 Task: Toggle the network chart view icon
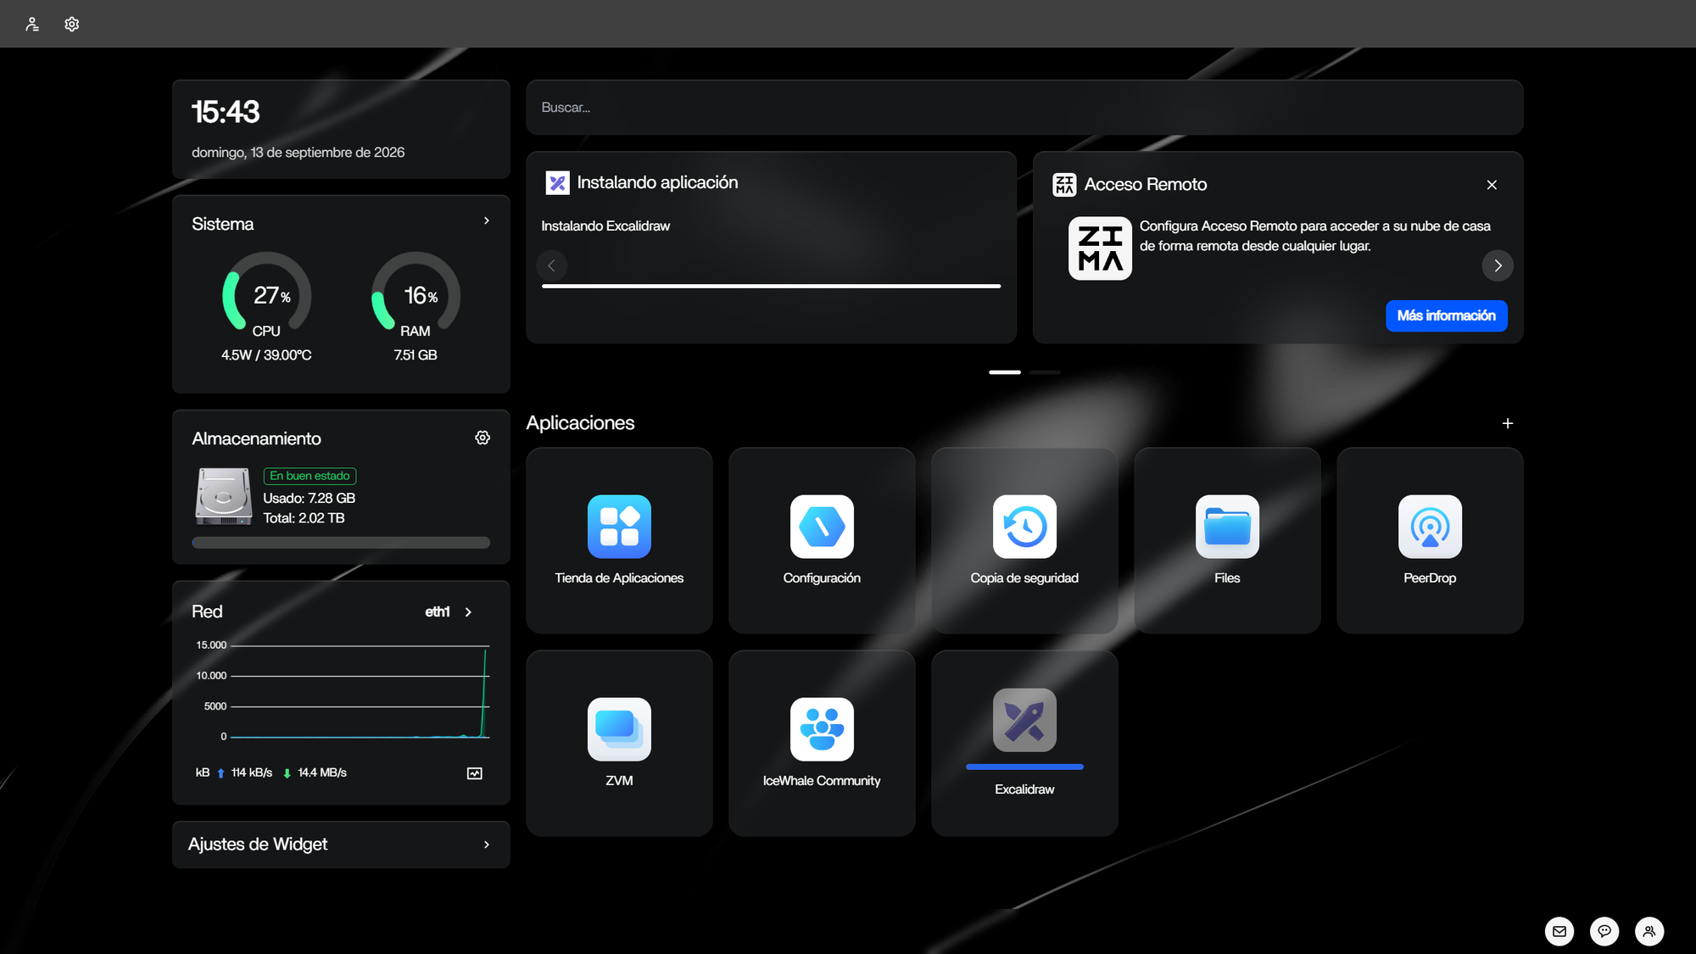[x=475, y=773]
